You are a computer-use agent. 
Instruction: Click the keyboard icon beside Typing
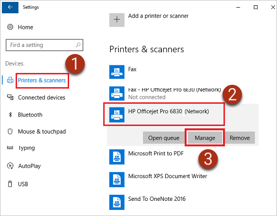click(x=10, y=147)
